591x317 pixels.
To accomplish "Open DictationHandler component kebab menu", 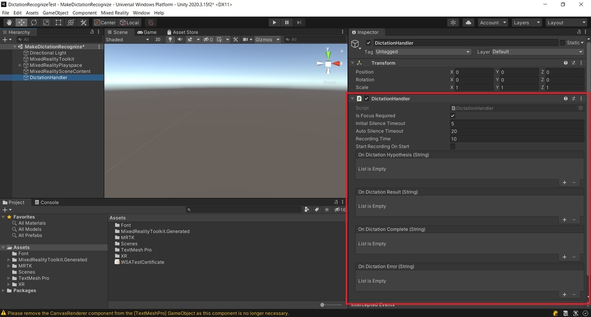I will tap(581, 98).
